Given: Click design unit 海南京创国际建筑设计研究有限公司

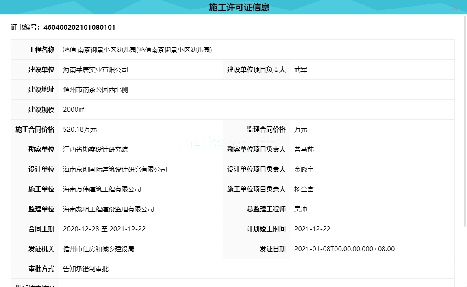Looking at the screenshot, I should click(115, 170).
